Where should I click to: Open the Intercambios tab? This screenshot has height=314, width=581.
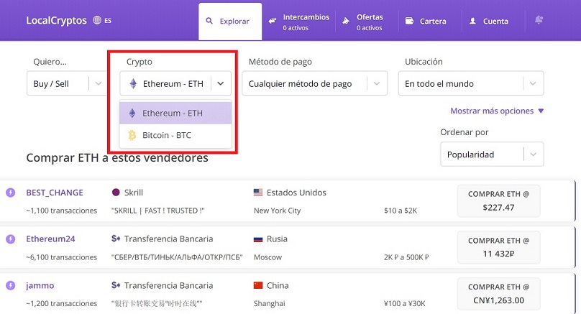tap(299, 22)
